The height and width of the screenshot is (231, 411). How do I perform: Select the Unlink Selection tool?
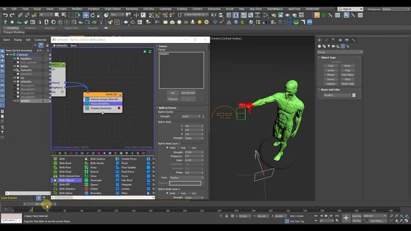(27, 15)
